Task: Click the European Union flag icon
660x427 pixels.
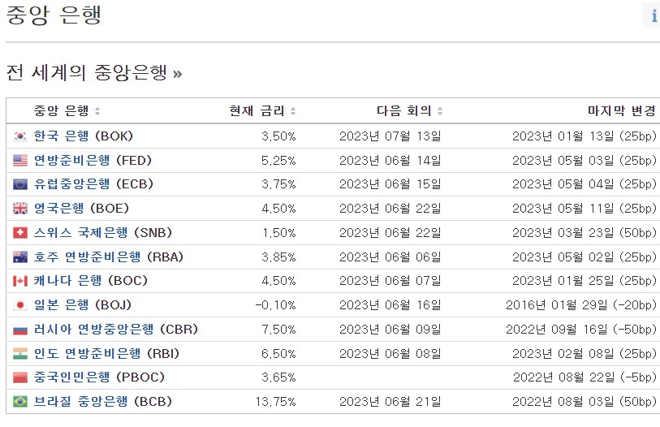Action: click(20, 184)
